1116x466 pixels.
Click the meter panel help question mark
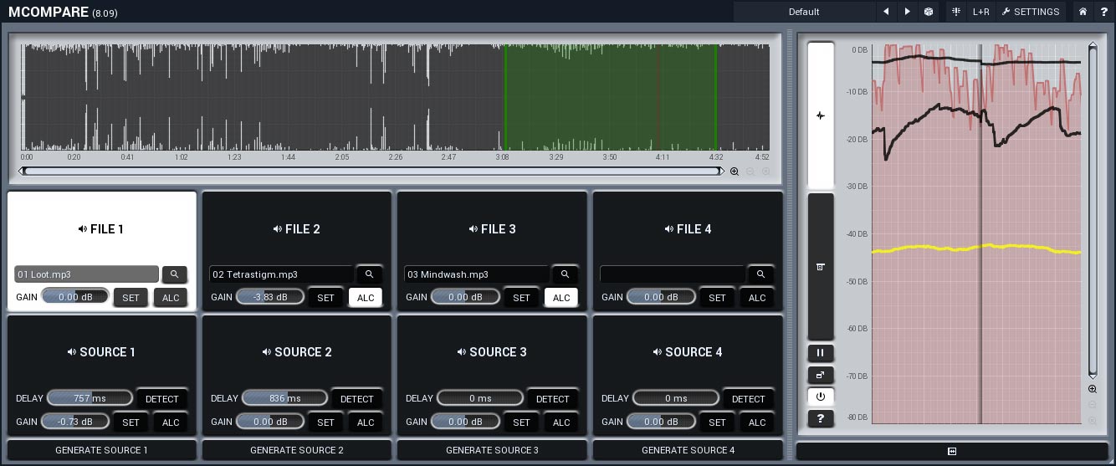[820, 418]
